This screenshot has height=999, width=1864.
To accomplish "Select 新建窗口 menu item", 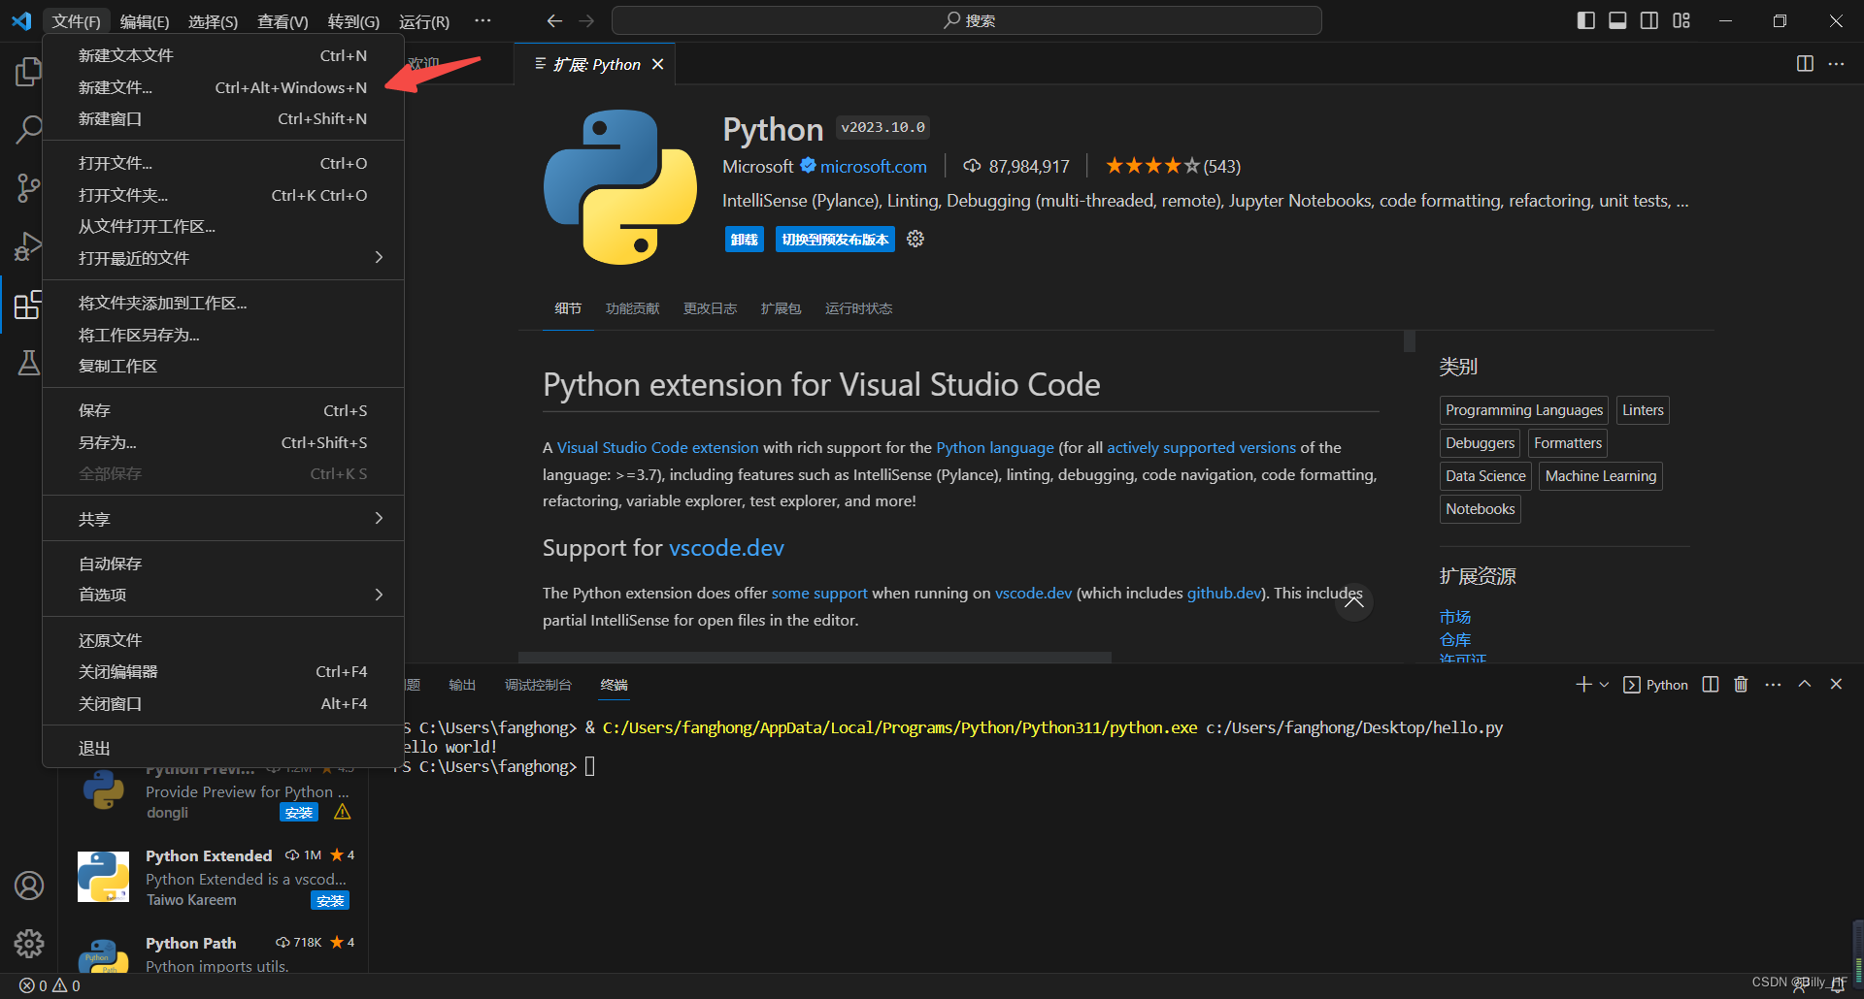I will pos(223,118).
